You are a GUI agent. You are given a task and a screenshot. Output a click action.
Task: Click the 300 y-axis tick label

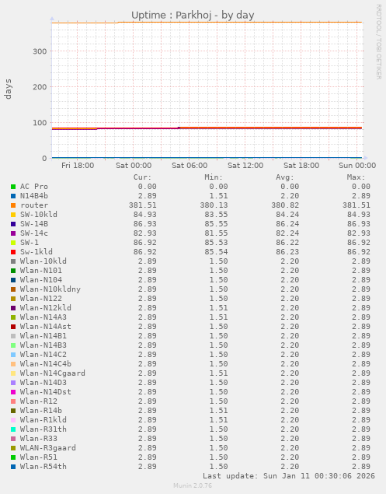click(x=40, y=51)
